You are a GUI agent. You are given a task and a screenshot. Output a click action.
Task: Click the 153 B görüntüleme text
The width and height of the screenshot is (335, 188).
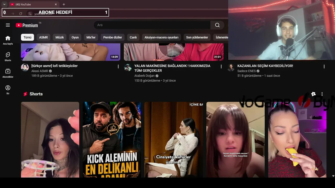click(147, 81)
